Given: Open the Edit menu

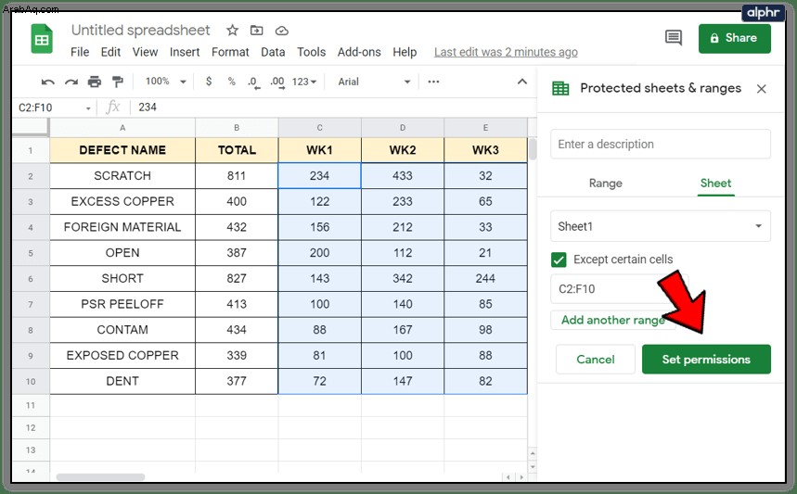Looking at the screenshot, I should pos(110,52).
